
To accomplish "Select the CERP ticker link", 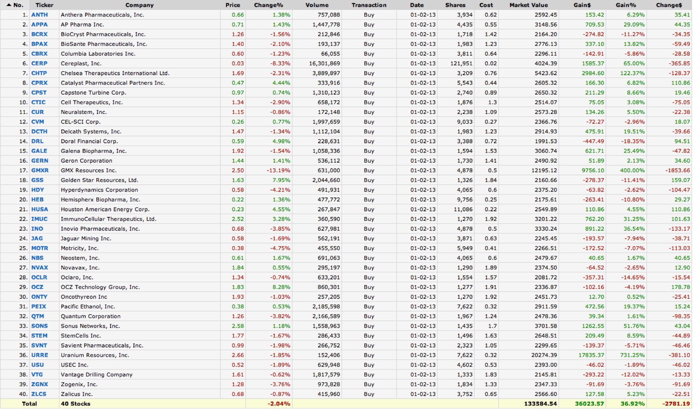I will (x=40, y=63).
